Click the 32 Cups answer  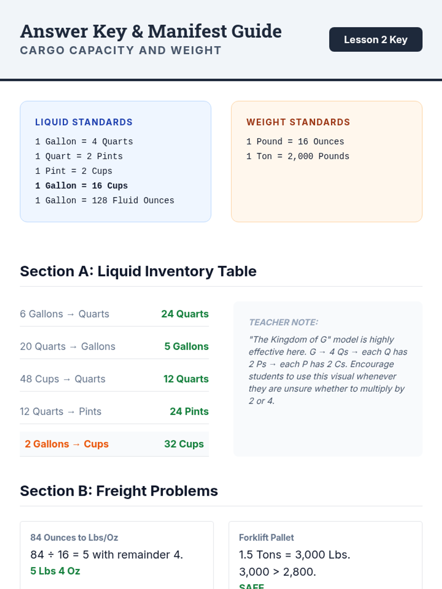[x=184, y=444]
